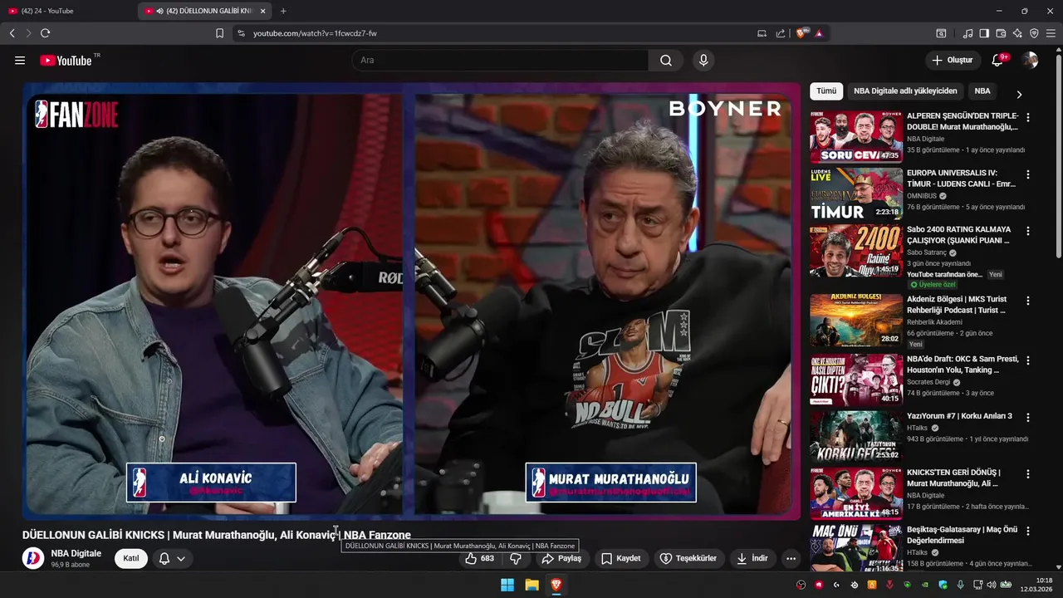This screenshot has width=1063, height=598.
Task: Open NBA Digitale channel avatar
Action: 33,558
